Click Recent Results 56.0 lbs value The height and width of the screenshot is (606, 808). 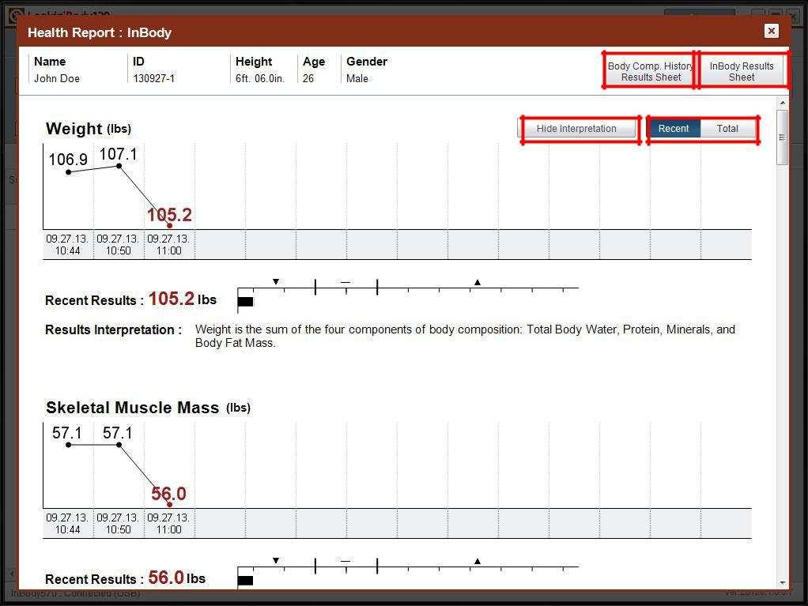[177, 578]
